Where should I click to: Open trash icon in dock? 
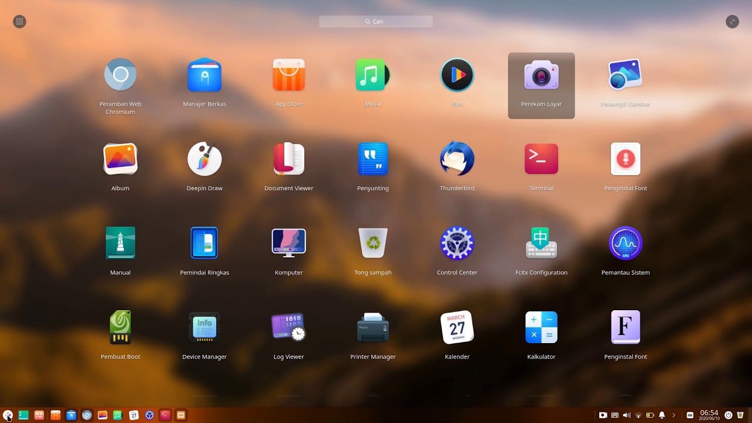740,415
